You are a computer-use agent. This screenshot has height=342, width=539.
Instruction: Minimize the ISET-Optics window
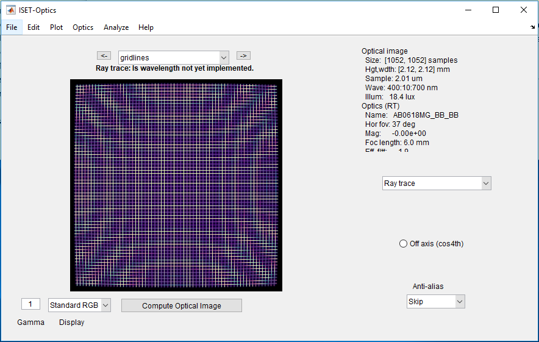[468, 10]
